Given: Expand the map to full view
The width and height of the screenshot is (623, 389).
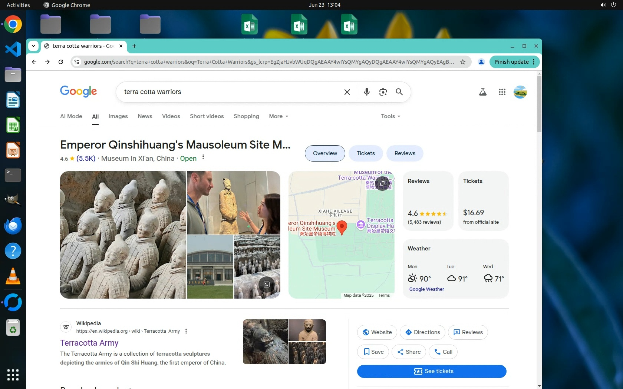Looking at the screenshot, I should coord(382,183).
